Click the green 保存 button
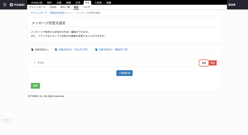This screenshot has height=135, width=248. coord(36,86)
